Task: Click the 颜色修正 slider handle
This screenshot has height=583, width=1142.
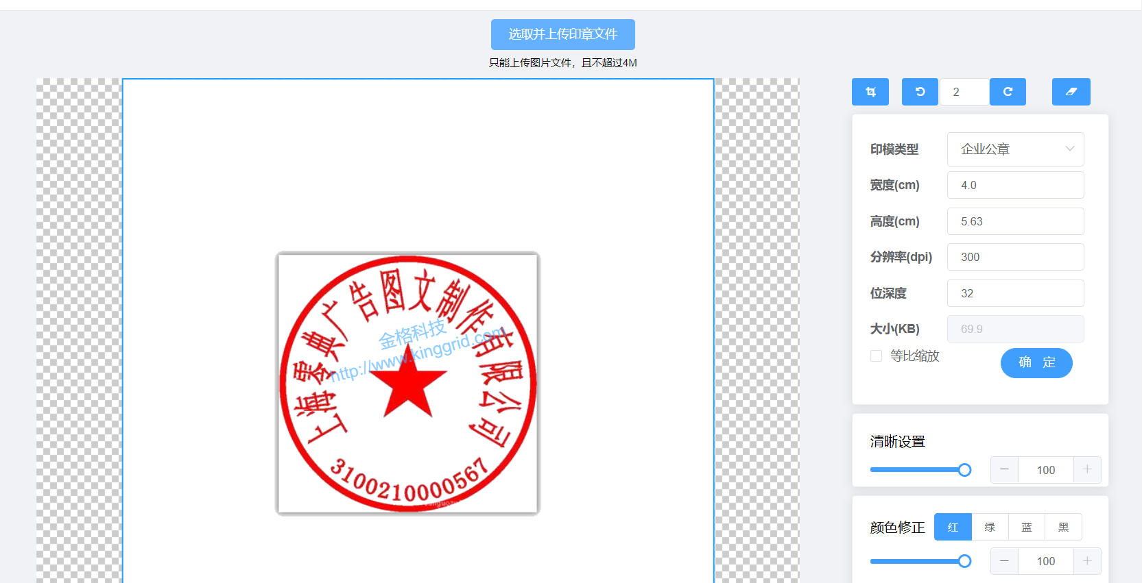Action: [x=964, y=561]
